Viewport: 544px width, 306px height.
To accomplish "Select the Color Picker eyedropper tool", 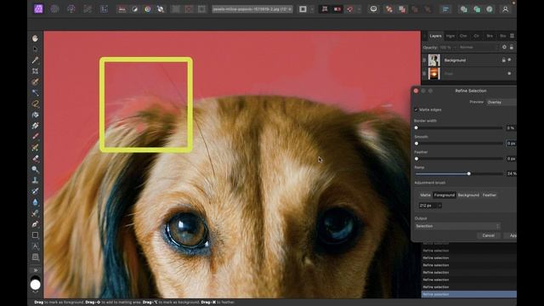I will click(x=35, y=60).
